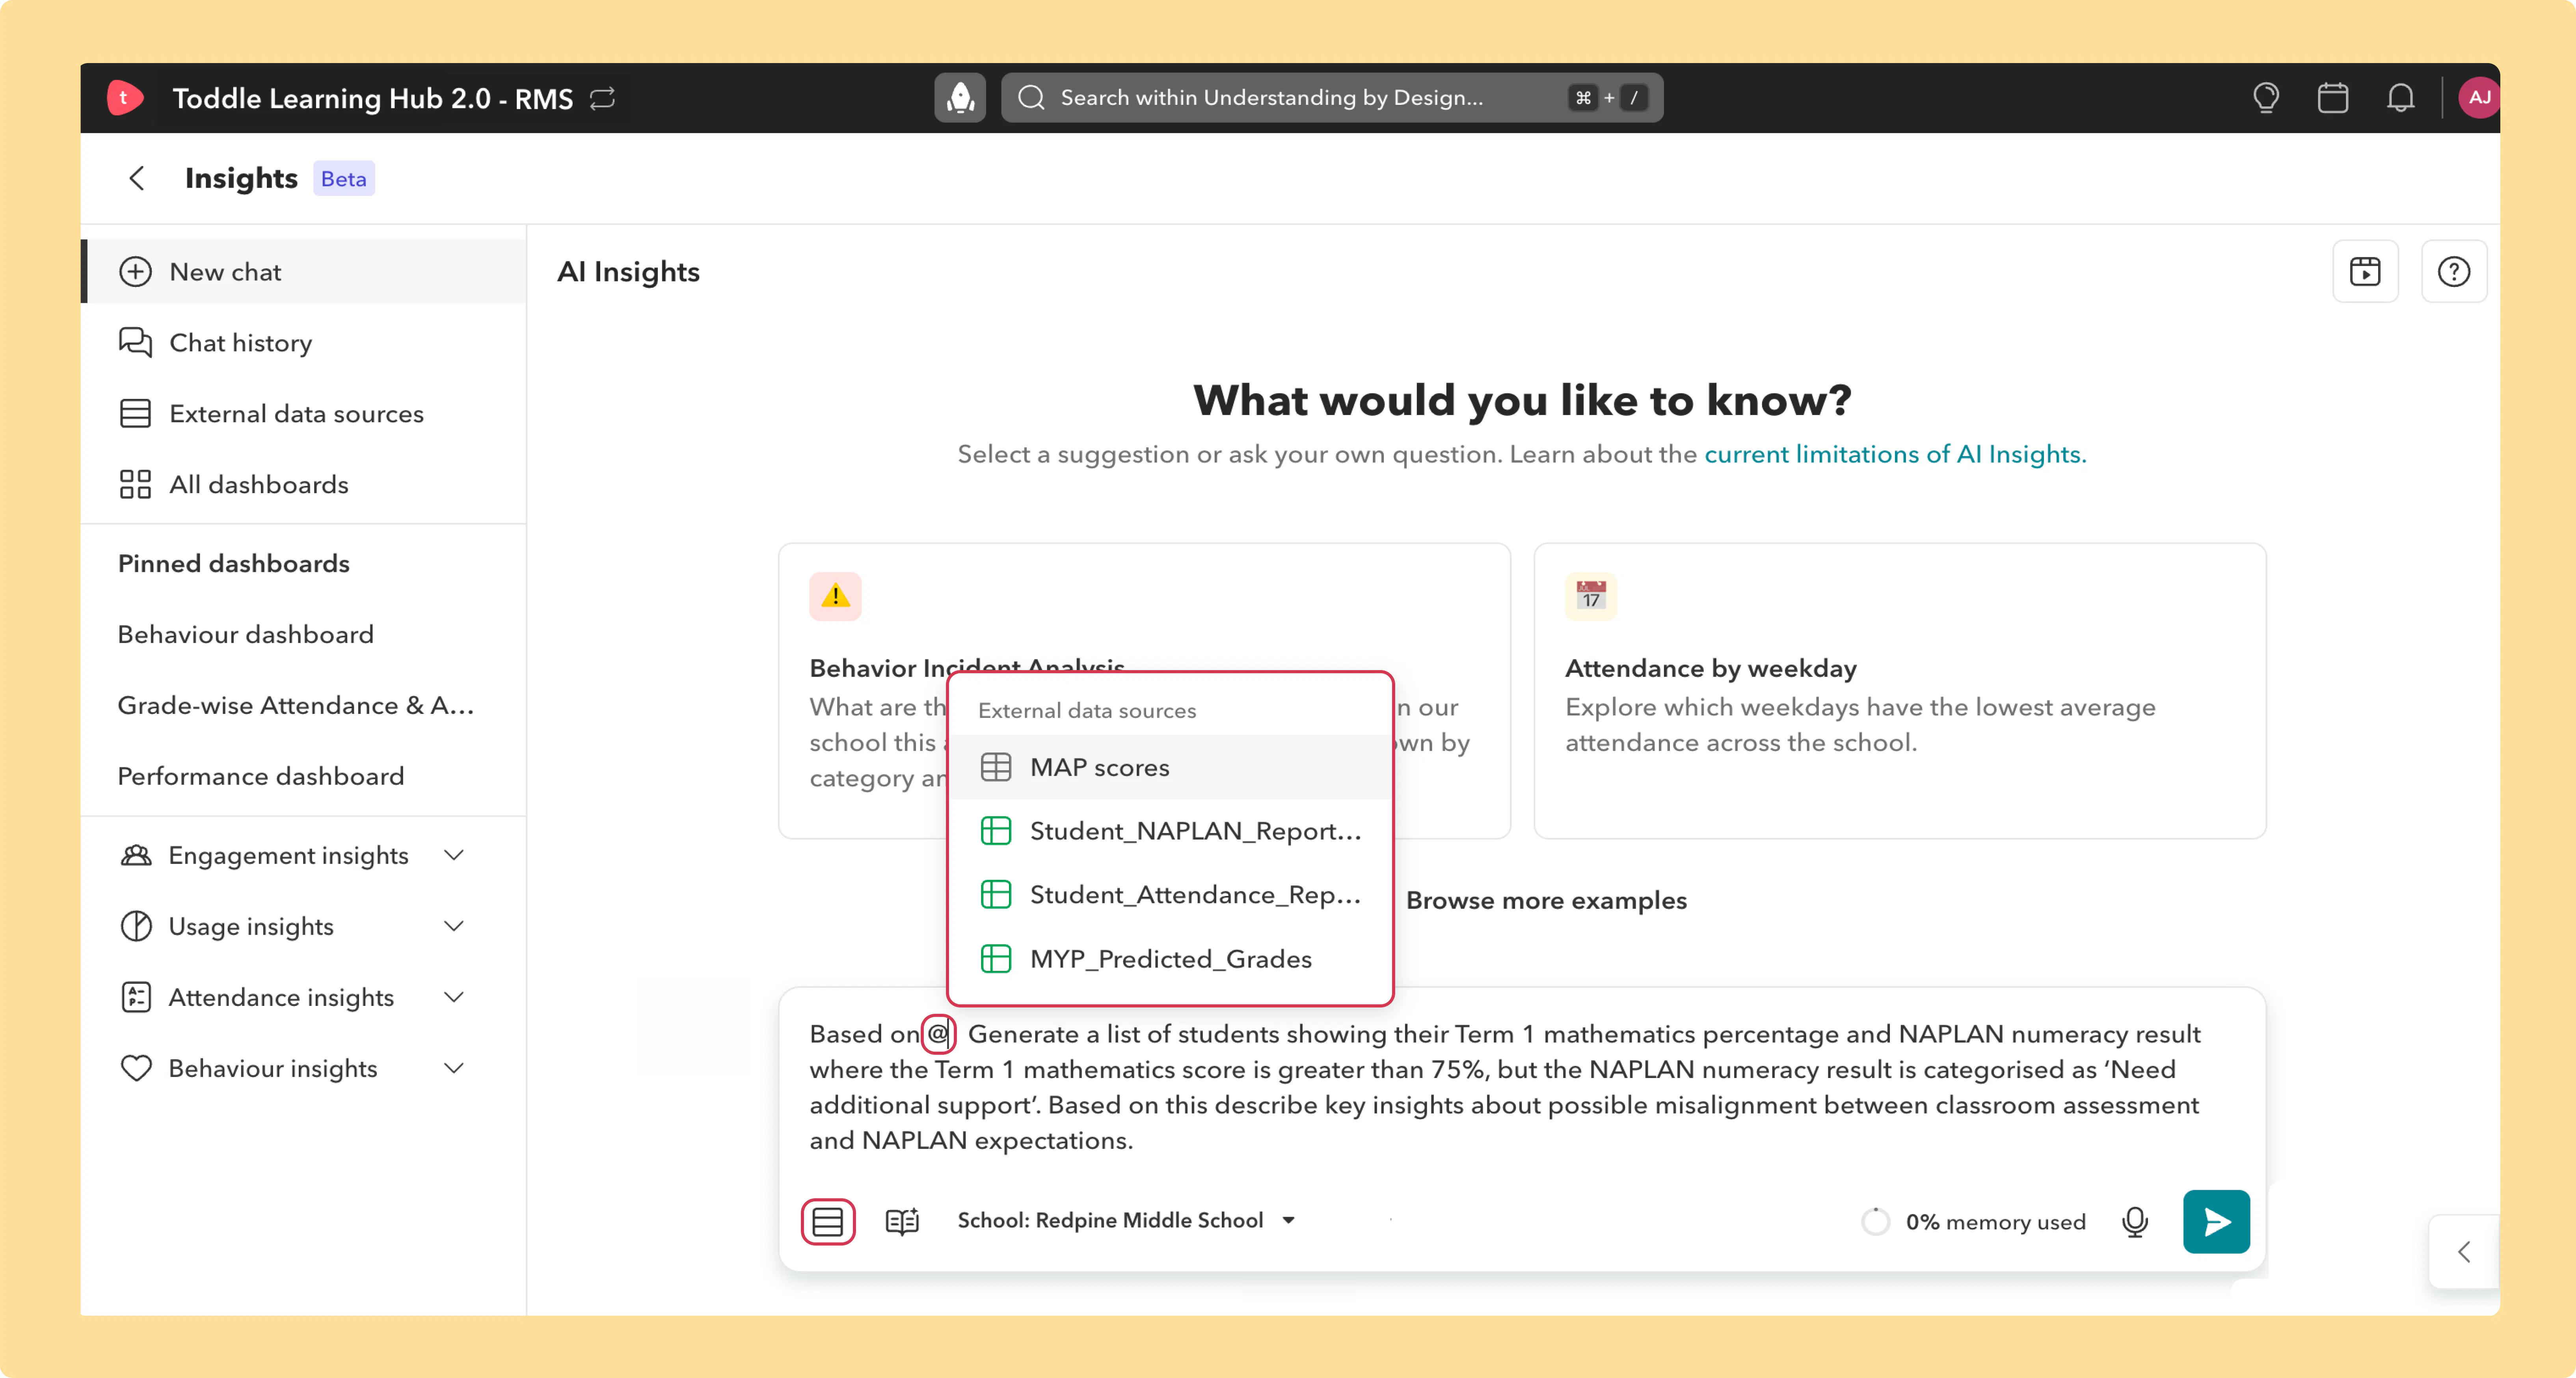Open the notifications bell

click(x=2400, y=98)
